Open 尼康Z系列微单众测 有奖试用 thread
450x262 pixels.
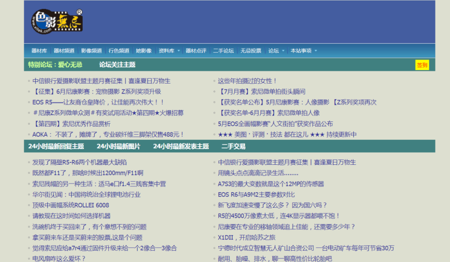[x=108, y=113]
